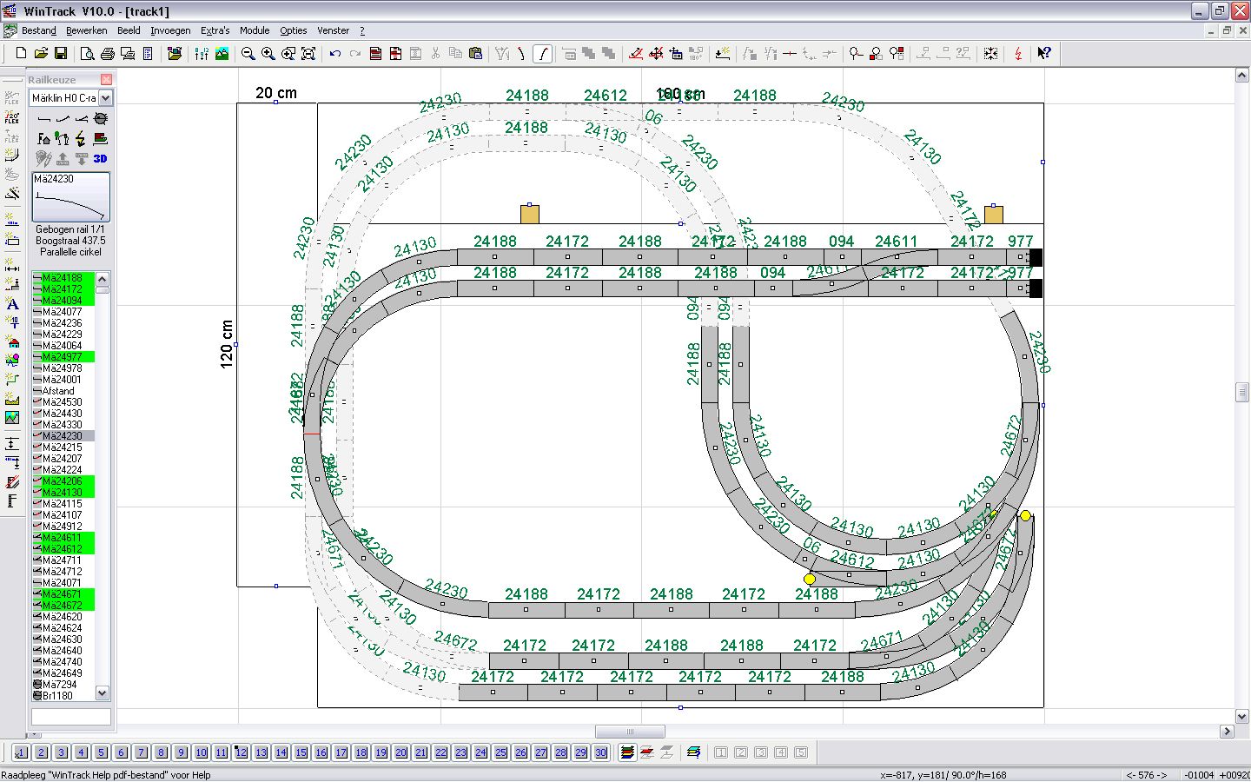Viewport: 1251px width, 782px height.
Task: Click the Zoom to fit all icon
Action: [308, 54]
